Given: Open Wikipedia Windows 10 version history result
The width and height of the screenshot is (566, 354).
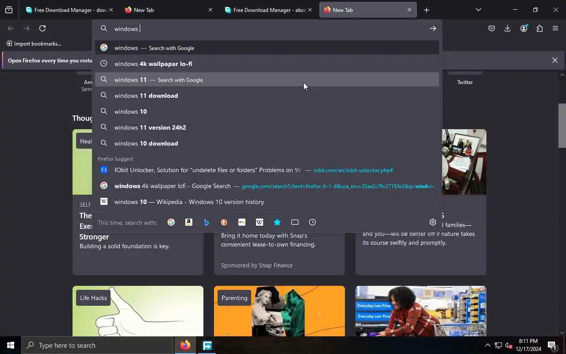Looking at the screenshot, I should 267,202.
